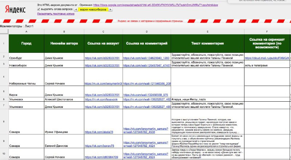The width and height of the screenshot is (291, 160).
Task: Click the '#леруа_наци #leroy_nazis' comment cell
Action: (207, 99)
